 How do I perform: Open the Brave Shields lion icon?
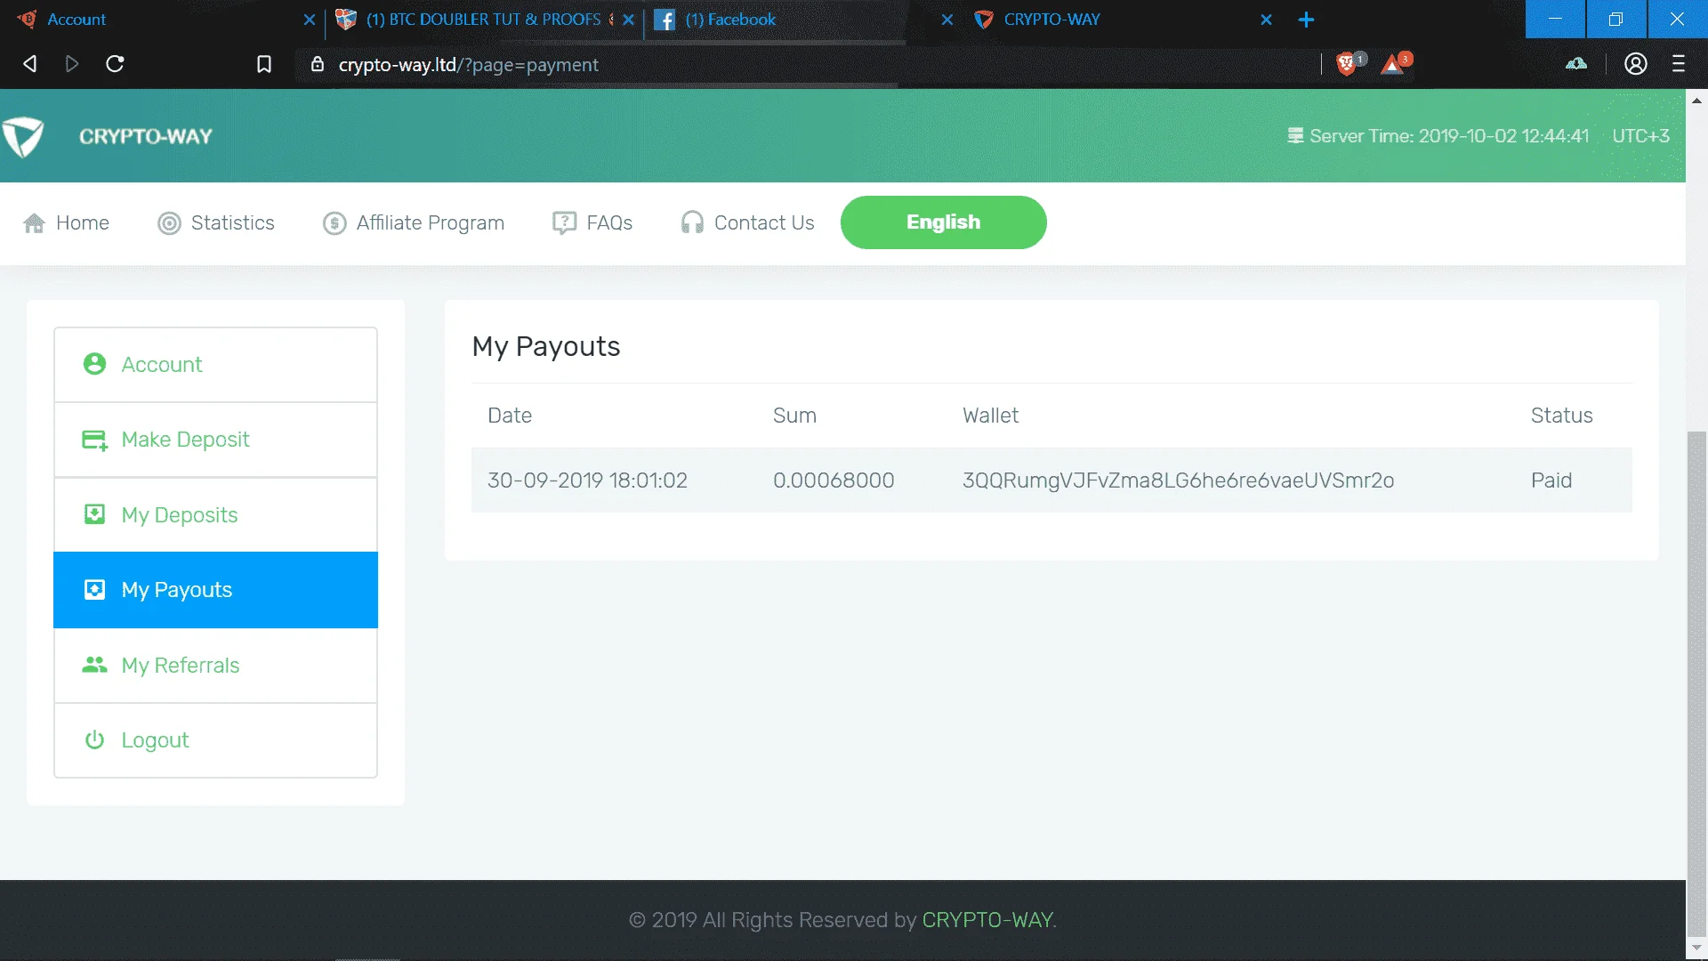point(1349,63)
